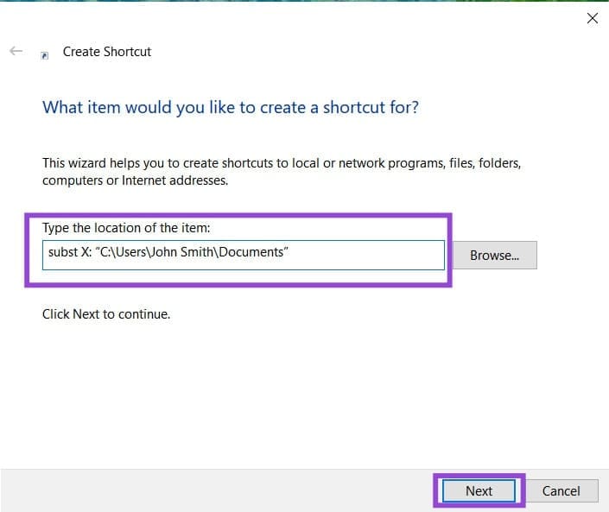Place cursor on 'subst X:' in location field
The image size is (609, 512).
pyautogui.click(x=69, y=255)
